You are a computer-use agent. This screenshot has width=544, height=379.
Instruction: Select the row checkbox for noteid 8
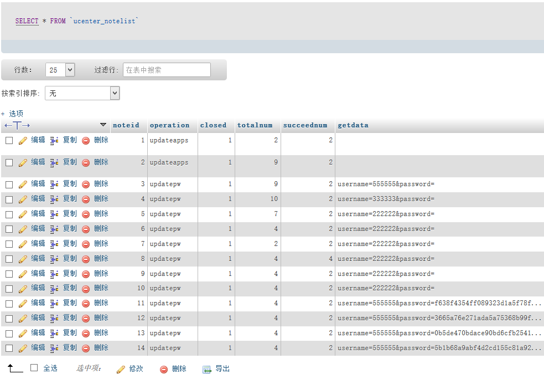9,259
